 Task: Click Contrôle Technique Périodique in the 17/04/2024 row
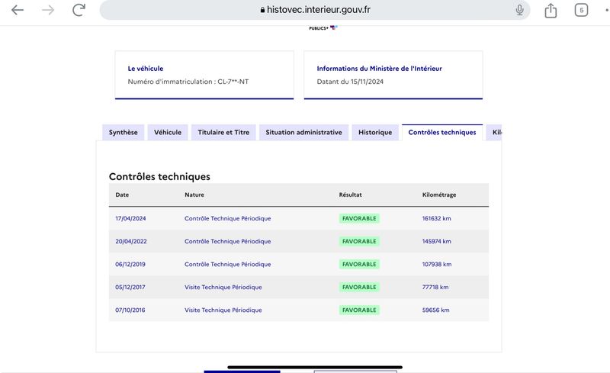pyautogui.click(x=227, y=218)
